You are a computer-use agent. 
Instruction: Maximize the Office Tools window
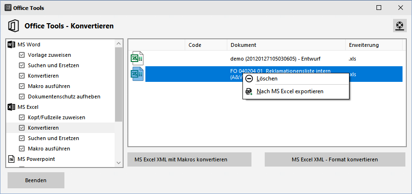(379, 8)
